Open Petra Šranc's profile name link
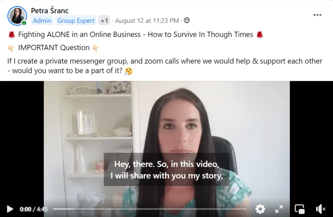Image resolution: width=333 pixels, height=217 pixels. [50, 11]
